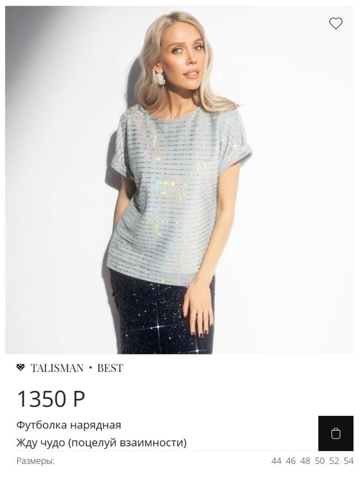Open the Футболка нарядная product title
359x480 pixels.
tap(69, 425)
